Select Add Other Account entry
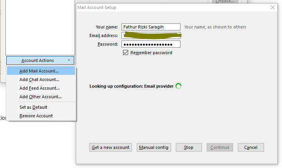The image size is (282, 168). click(x=41, y=97)
